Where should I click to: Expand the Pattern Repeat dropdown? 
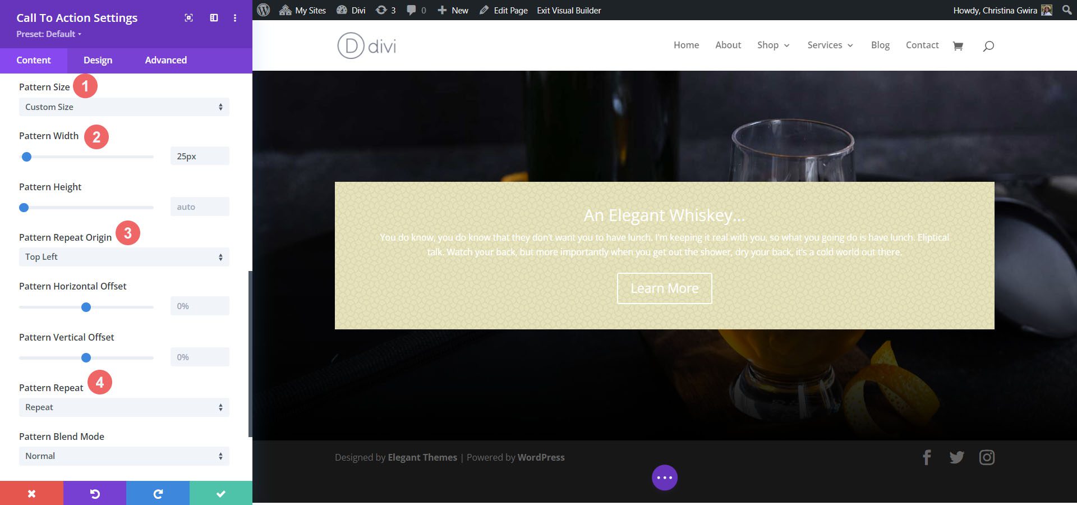point(124,407)
